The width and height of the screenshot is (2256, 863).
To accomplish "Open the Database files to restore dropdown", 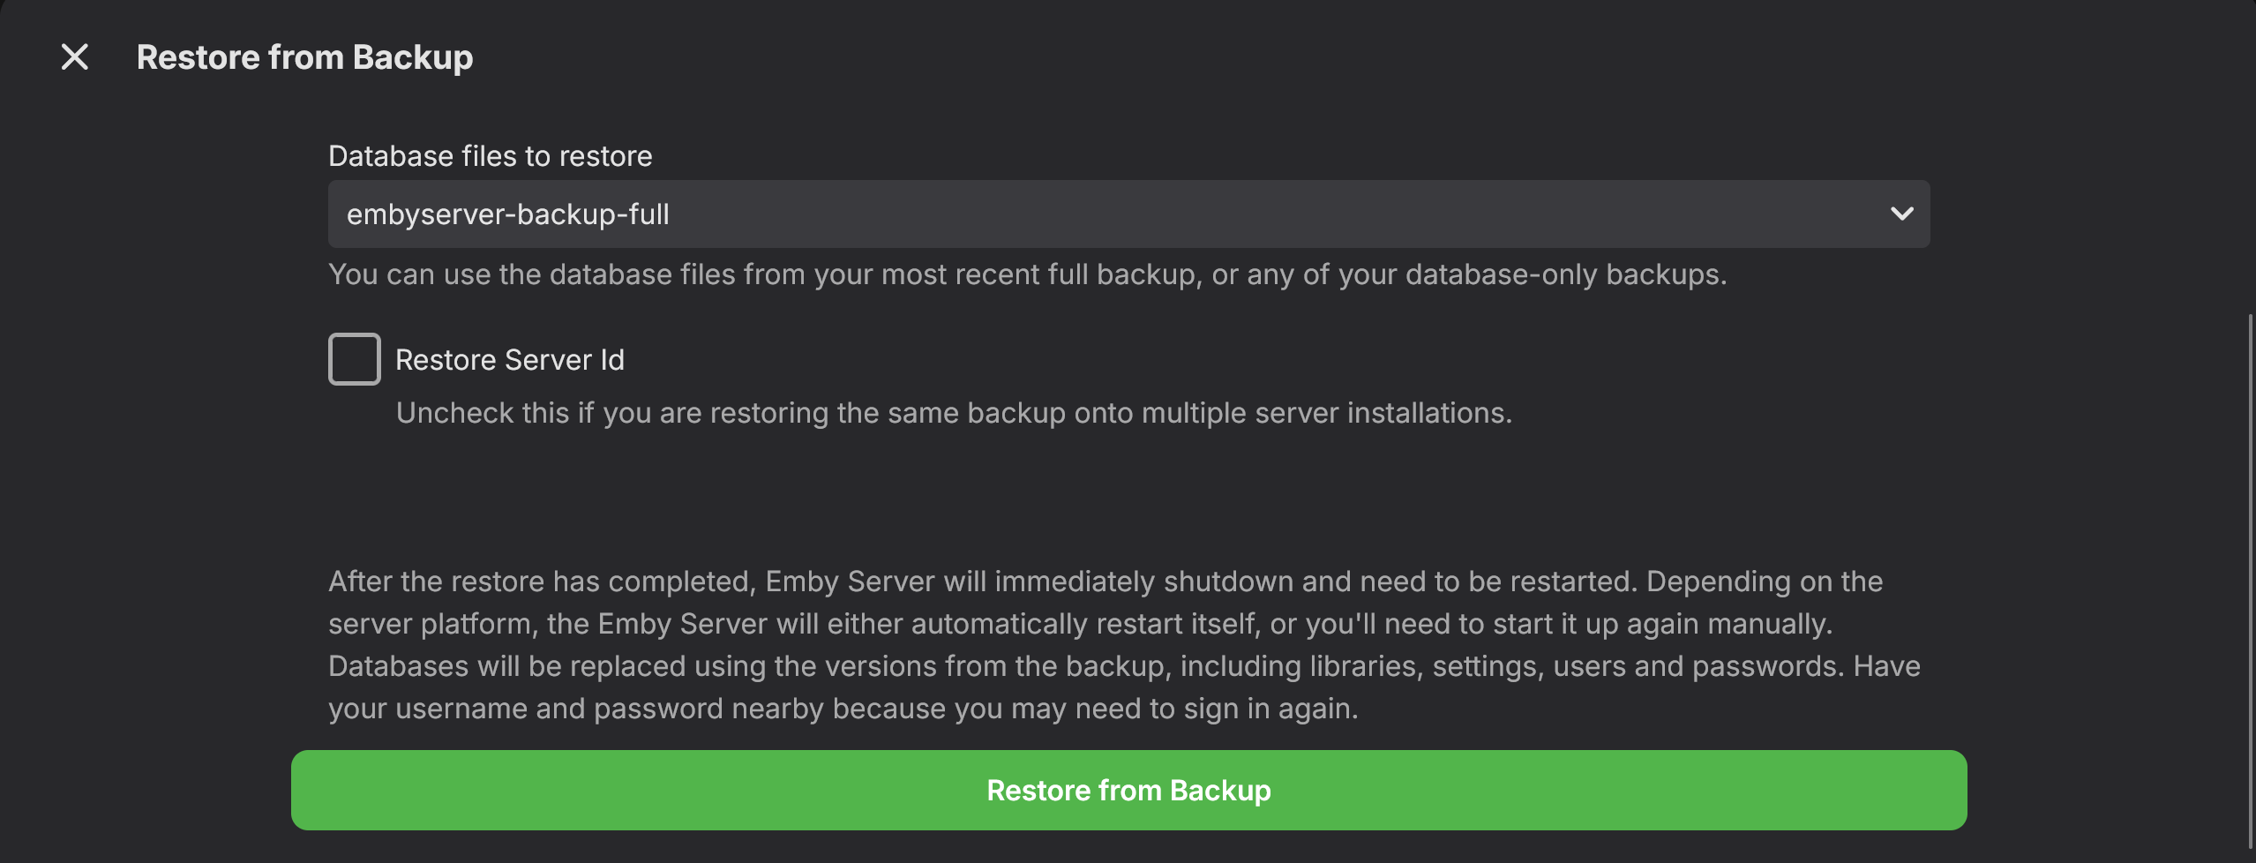I will tap(1128, 214).
